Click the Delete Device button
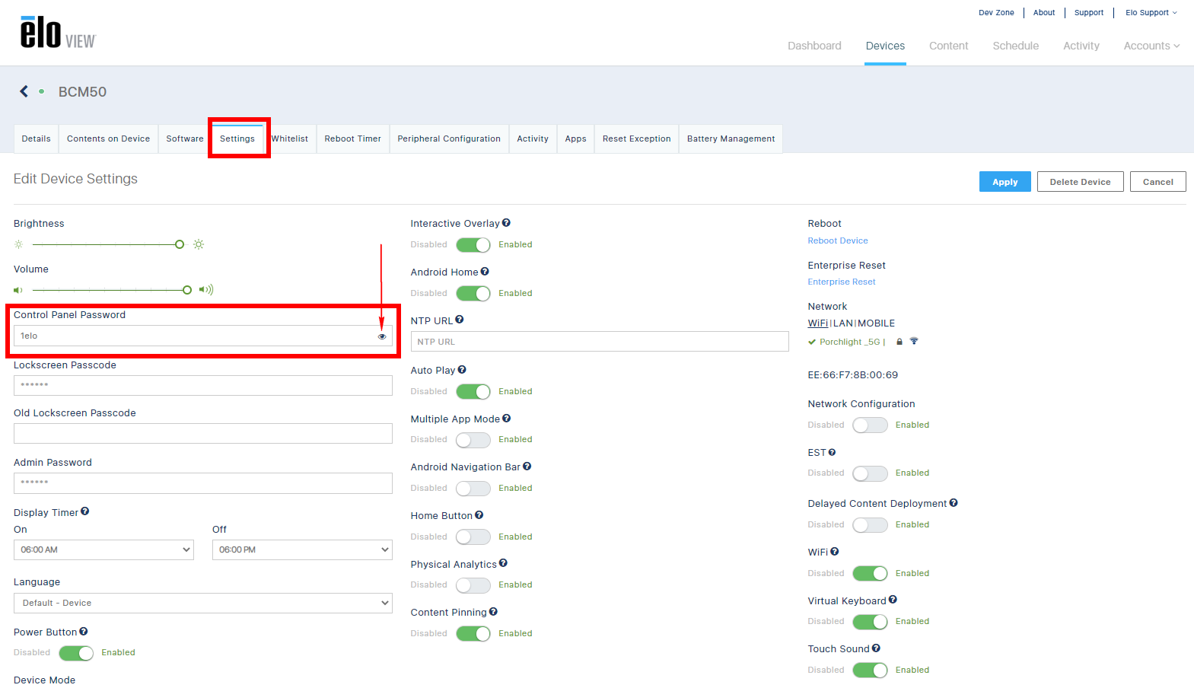Viewport: 1194px width, 688px height. pos(1080,182)
